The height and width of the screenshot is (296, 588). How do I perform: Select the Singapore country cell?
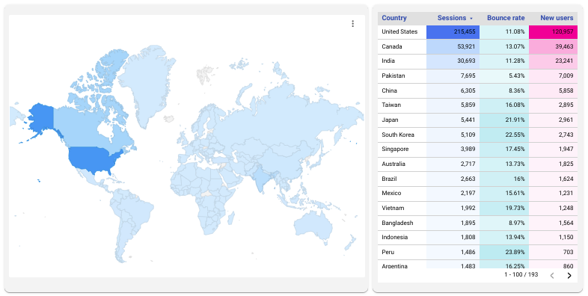[402, 149]
